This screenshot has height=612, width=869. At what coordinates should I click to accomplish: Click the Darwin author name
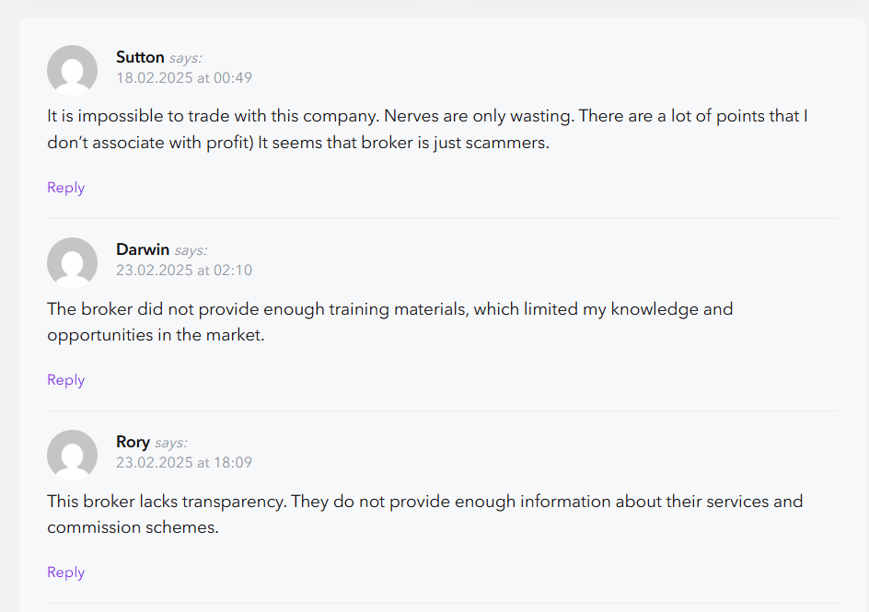click(143, 249)
